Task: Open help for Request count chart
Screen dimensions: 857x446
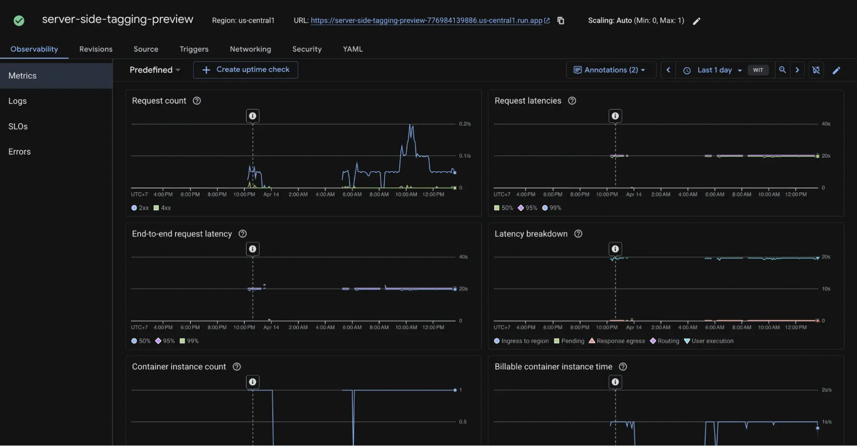Action: 197,101
